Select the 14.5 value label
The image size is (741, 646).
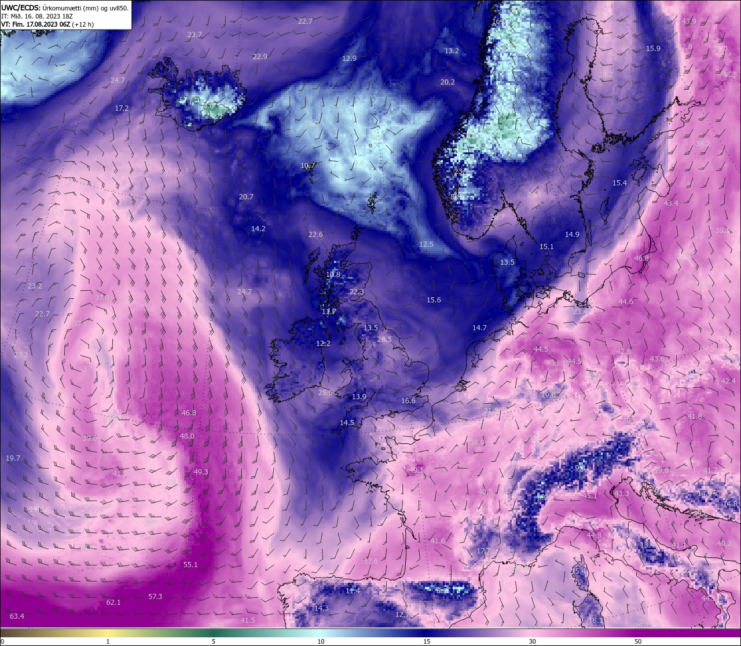pyautogui.click(x=347, y=423)
